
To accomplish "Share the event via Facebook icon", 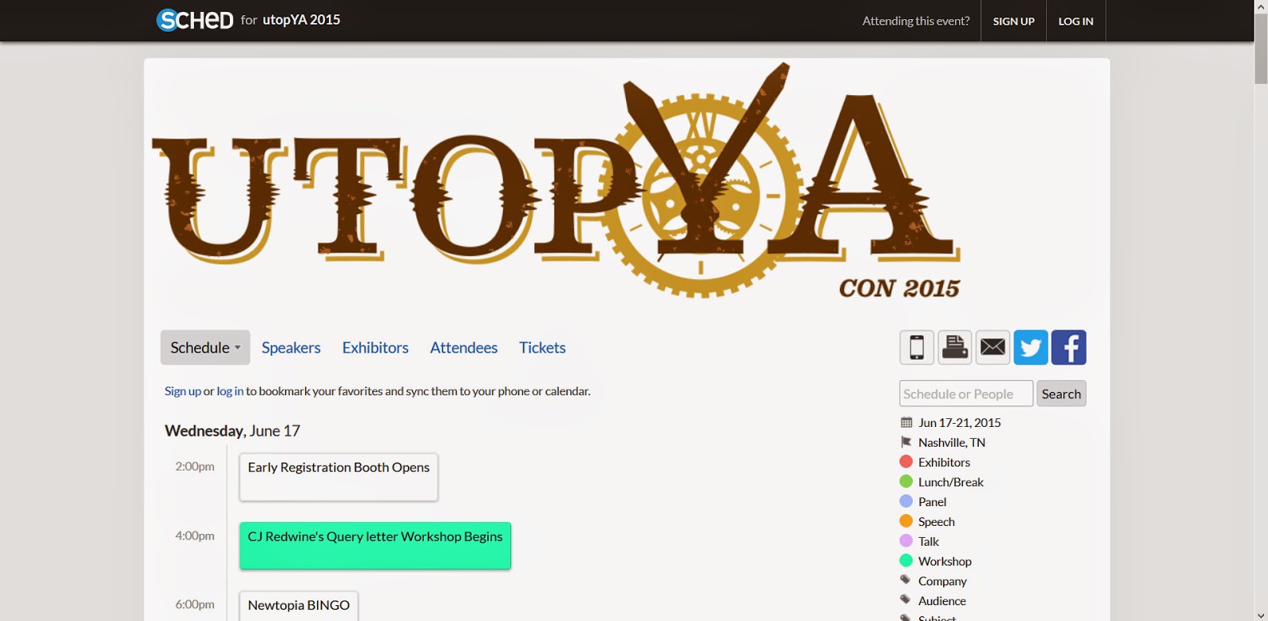I will [1069, 348].
